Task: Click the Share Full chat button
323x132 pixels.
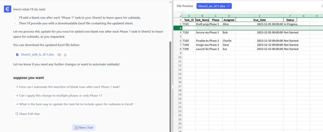Action: pyautogui.click(x=27, y=114)
